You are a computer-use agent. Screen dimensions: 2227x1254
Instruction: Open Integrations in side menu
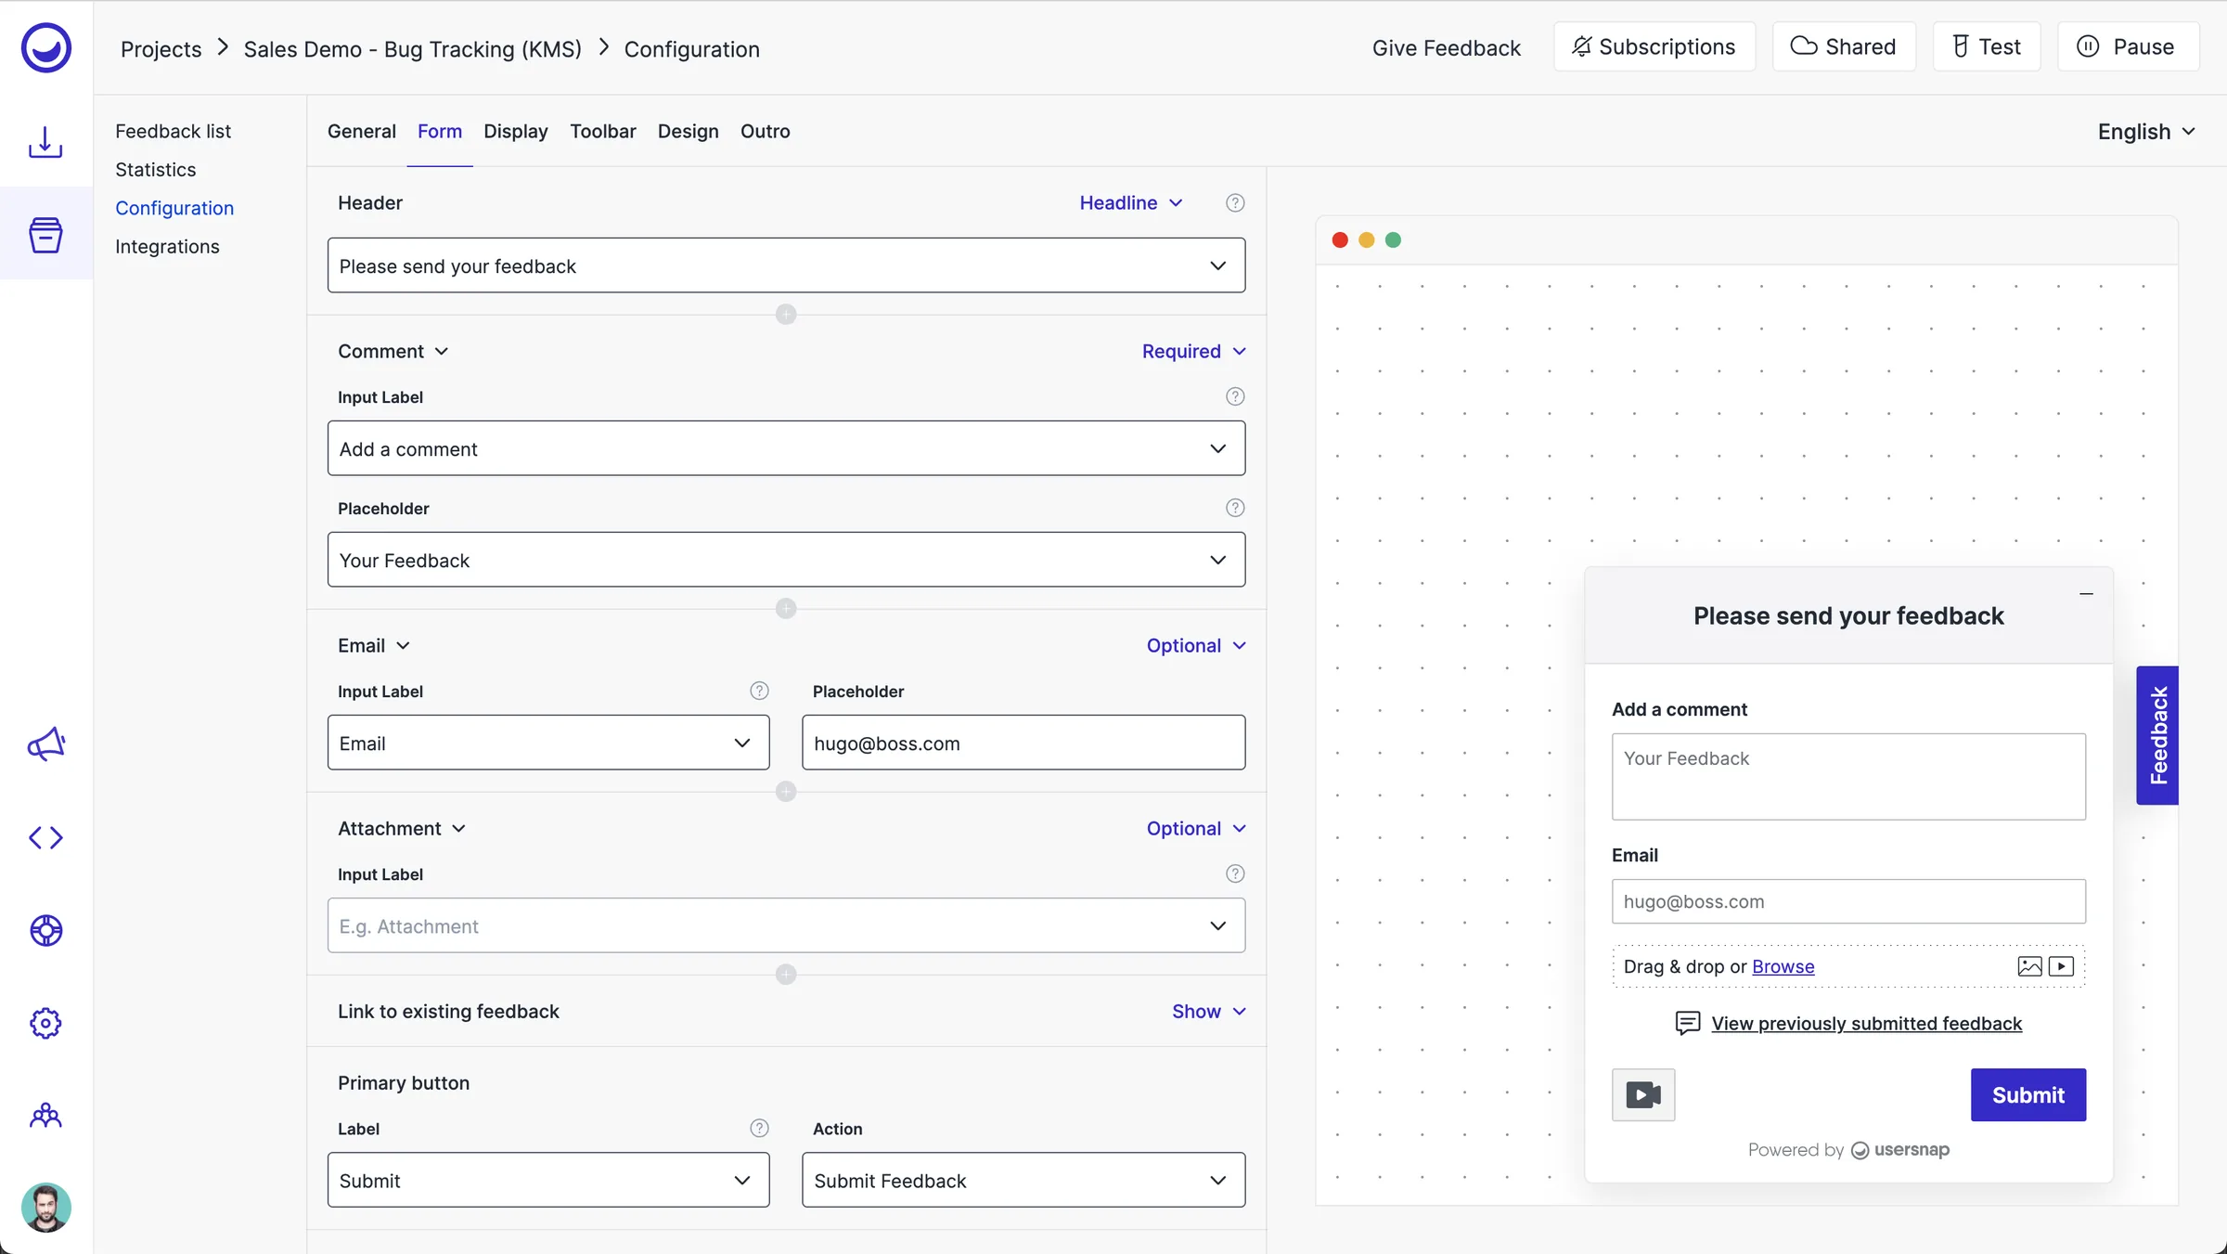(x=167, y=246)
